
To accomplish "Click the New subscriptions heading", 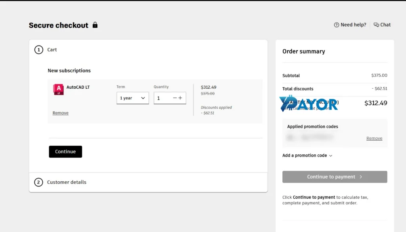I will pos(69,70).
